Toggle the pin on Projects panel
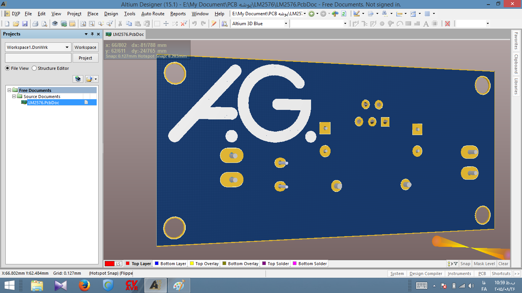Image resolution: width=522 pixels, height=293 pixels. 92,34
